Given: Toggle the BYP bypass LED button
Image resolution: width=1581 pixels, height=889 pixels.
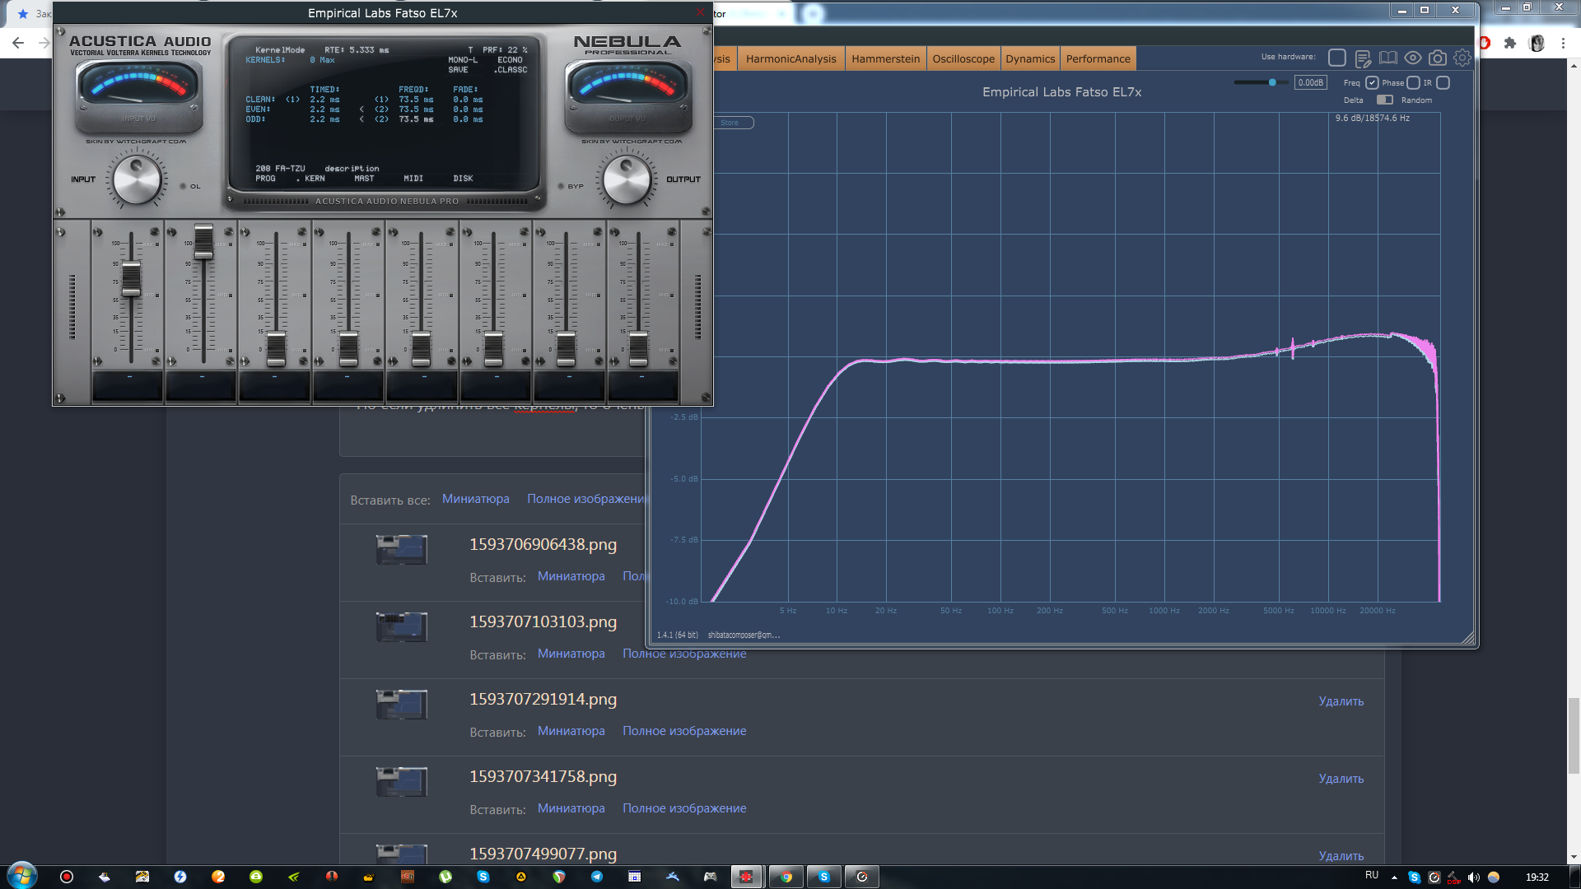Looking at the screenshot, I should coord(562,186).
